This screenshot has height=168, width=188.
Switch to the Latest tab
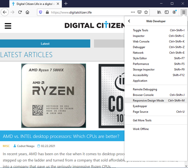pos(45,44)
